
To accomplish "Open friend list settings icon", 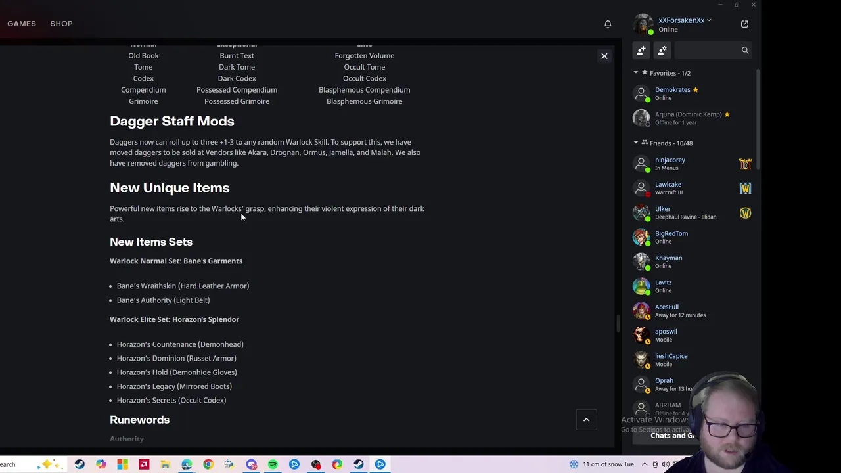I will tap(662, 51).
